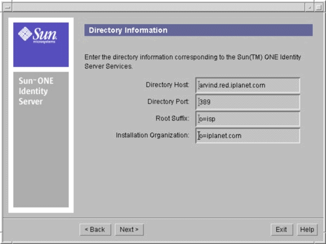The image size is (326, 244).
Task: Maximize the installer window
Action: pyautogui.click(x=318, y=8)
